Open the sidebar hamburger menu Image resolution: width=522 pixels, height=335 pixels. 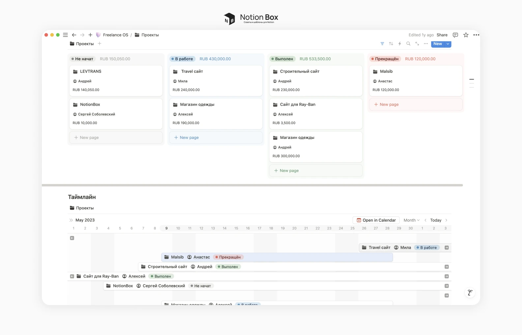coord(65,35)
